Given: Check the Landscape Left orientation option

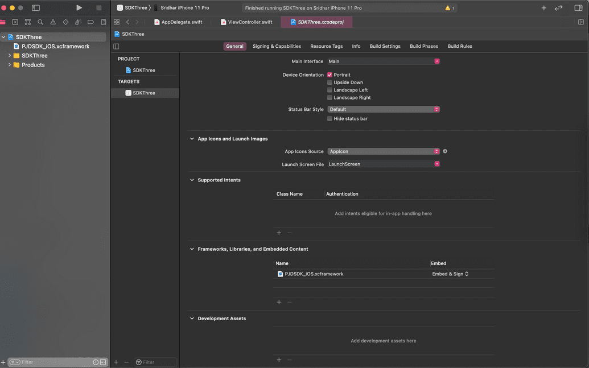Looking at the screenshot, I should click(x=329, y=89).
